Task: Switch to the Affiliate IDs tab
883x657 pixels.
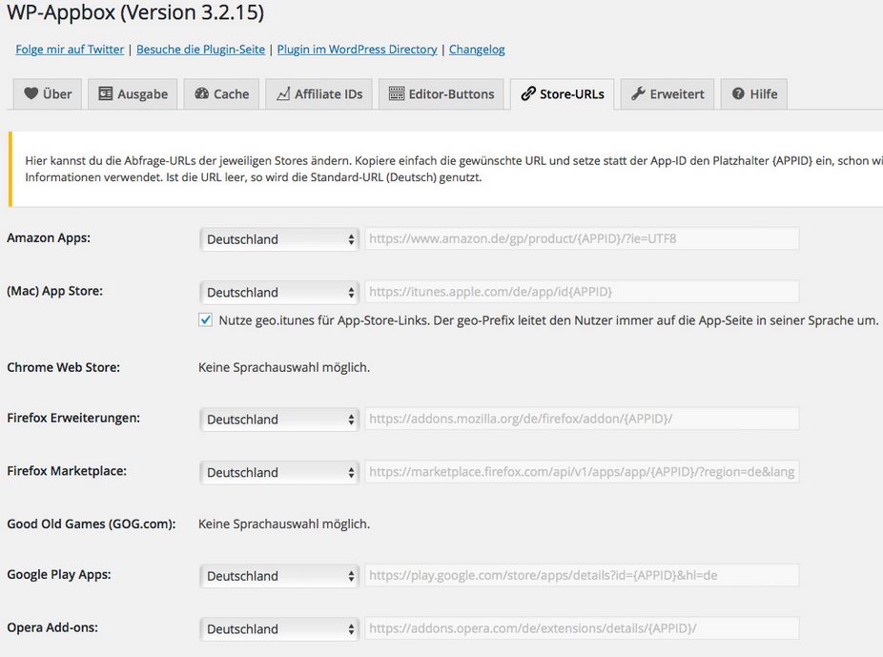Action: (319, 94)
